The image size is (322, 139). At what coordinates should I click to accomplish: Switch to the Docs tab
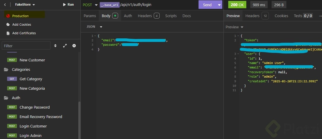[x=187, y=16]
